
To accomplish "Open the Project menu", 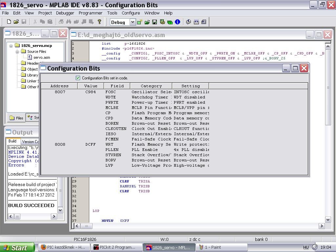I will point(45,13).
